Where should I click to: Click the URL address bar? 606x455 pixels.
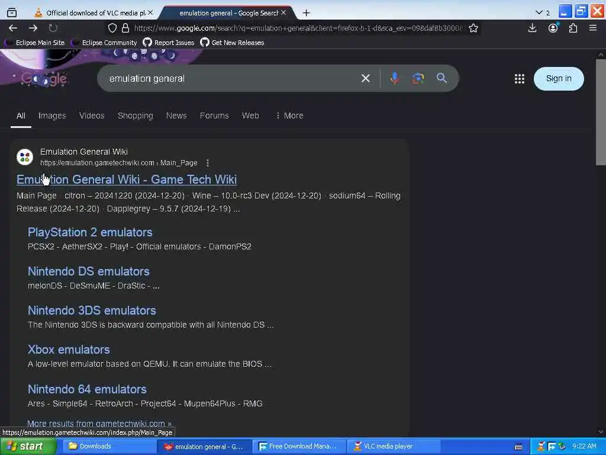pos(298,28)
